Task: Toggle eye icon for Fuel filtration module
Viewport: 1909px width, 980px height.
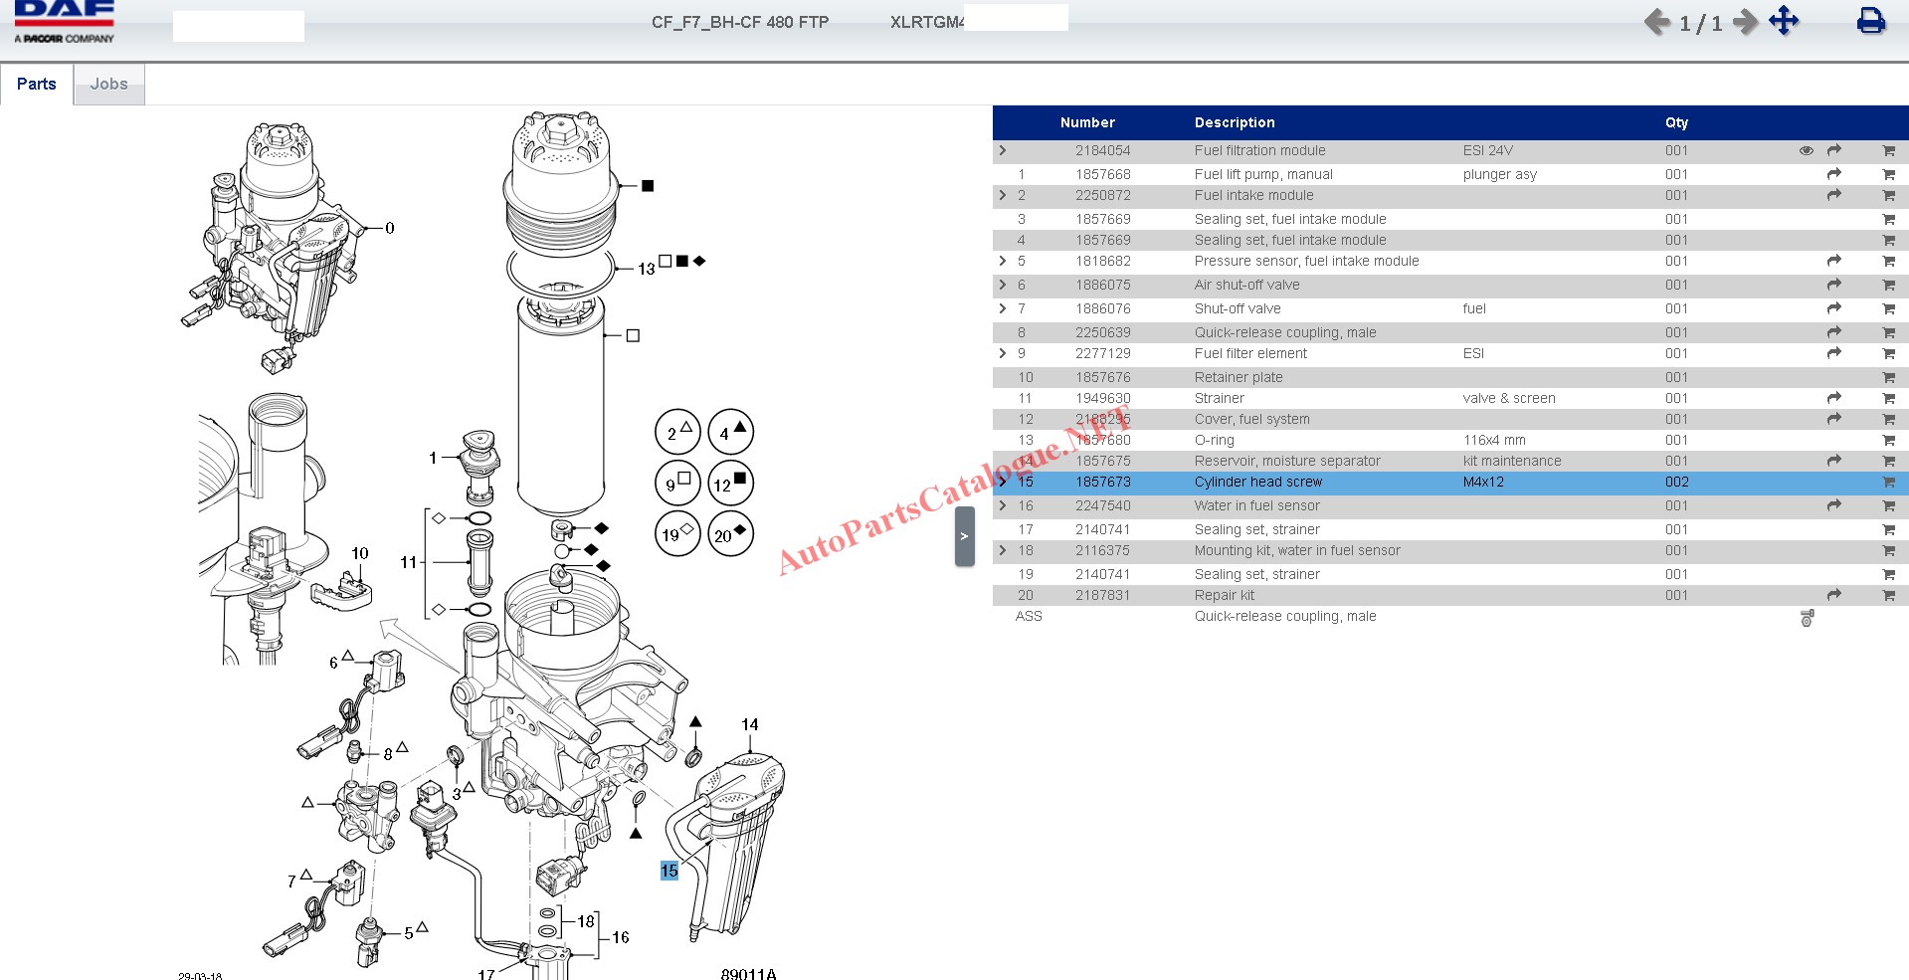Action: pyautogui.click(x=1806, y=151)
